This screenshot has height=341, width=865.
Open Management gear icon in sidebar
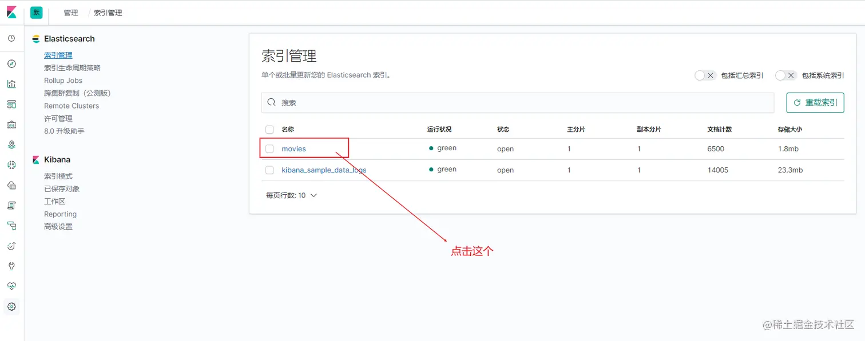pos(11,307)
